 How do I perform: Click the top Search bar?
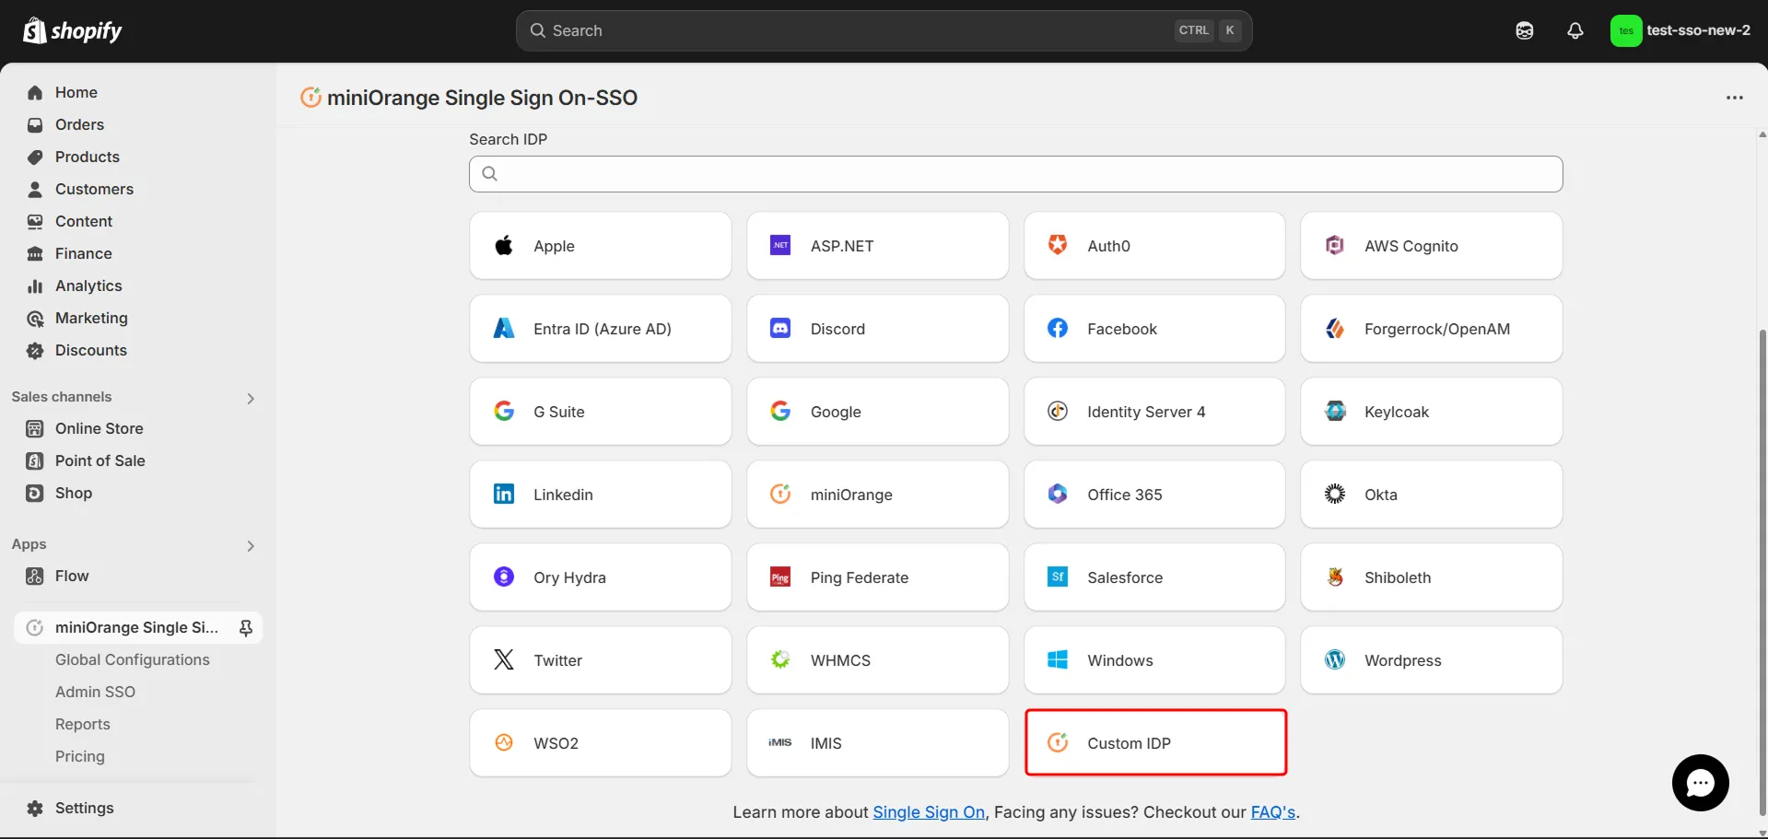[884, 30]
